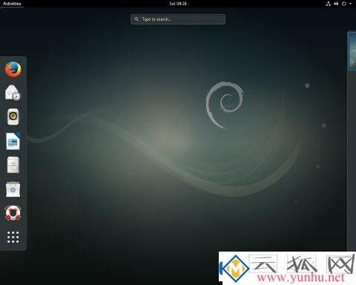This screenshot has width=356, height=285.
Task: Click the Activities button
Action: [x=12, y=4]
